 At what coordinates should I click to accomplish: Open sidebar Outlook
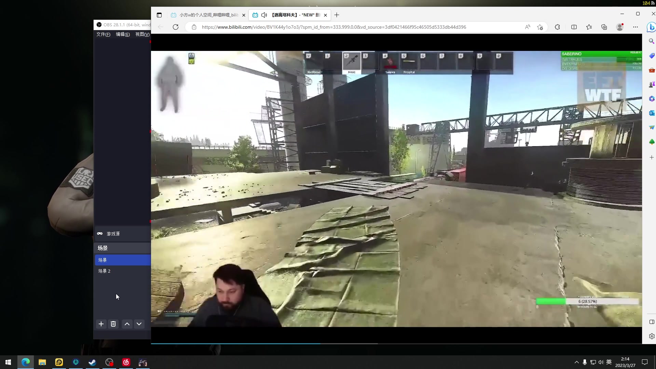coord(652,113)
